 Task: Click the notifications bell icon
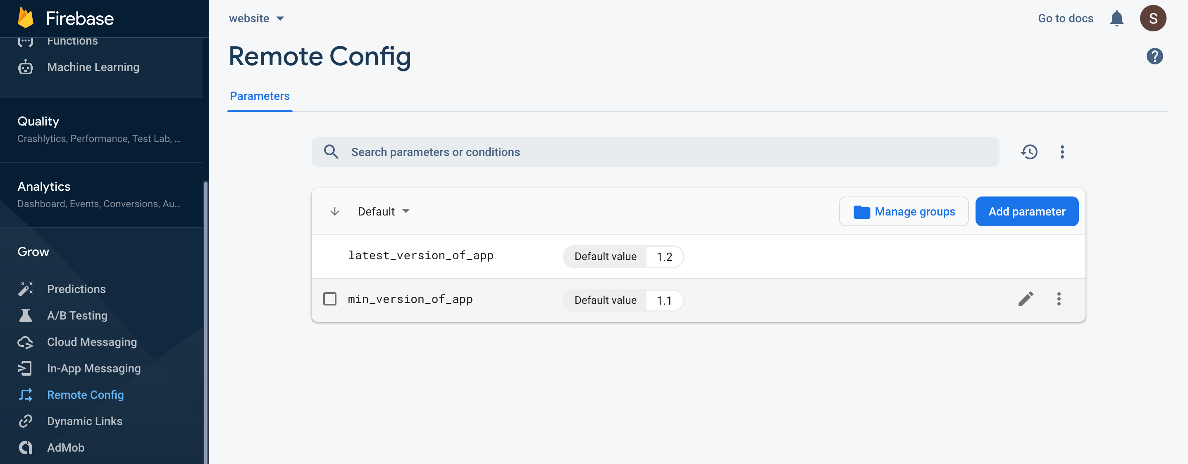coord(1116,19)
